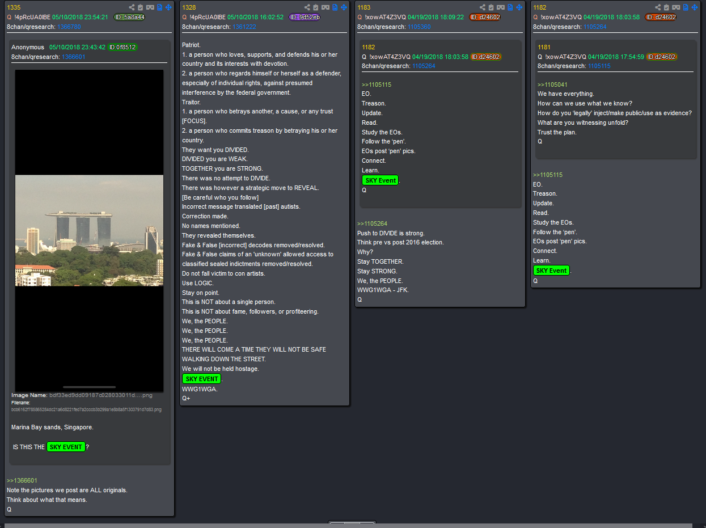Click timestamp 04/19/2018 18:09:22
706x528 pixels.
(x=436, y=17)
